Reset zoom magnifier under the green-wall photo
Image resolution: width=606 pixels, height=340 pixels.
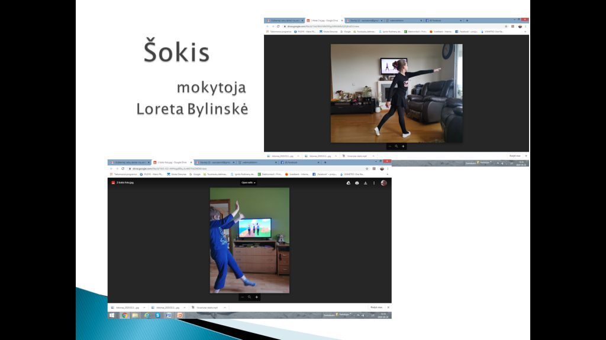point(249,297)
